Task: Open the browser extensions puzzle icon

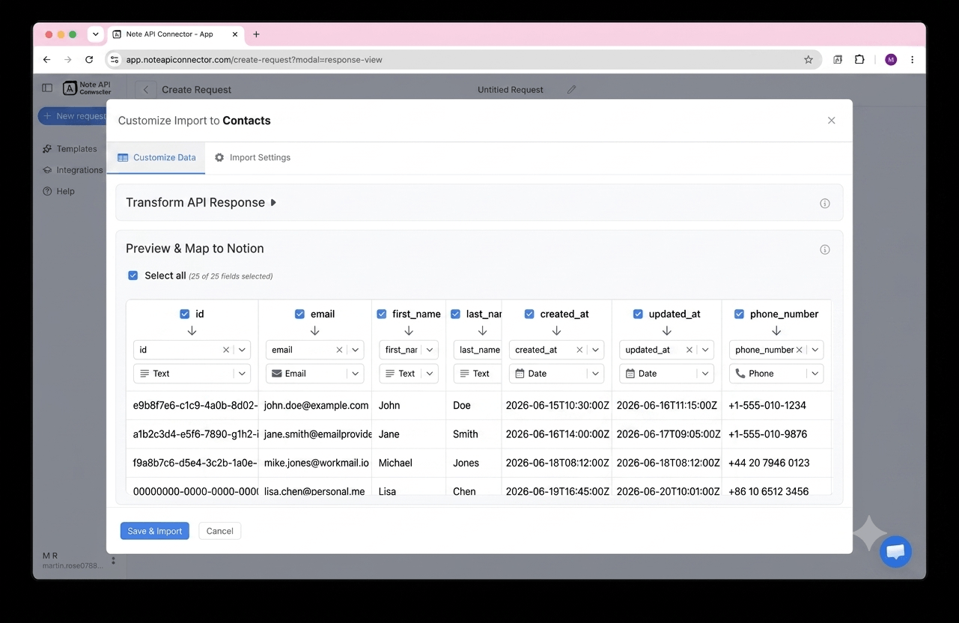Action: click(x=859, y=60)
